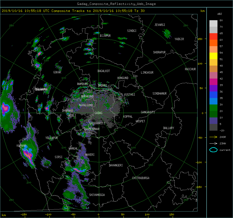This screenshot has height=218, width=233.
Task: Click the BALLARY city label
Action: pos(169,128)
